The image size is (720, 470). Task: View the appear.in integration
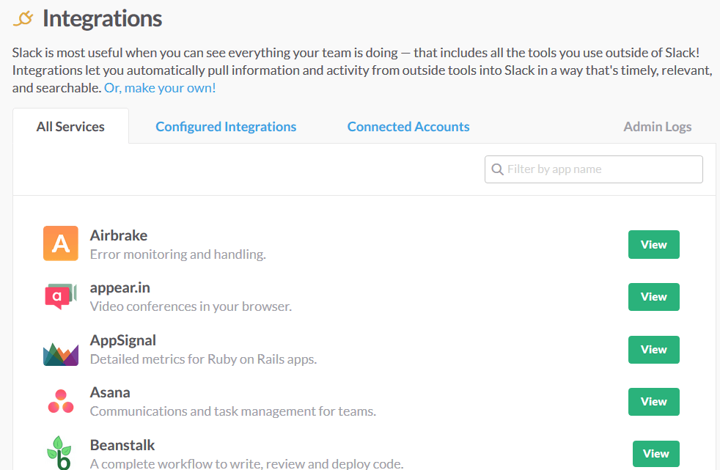point(653,297)
